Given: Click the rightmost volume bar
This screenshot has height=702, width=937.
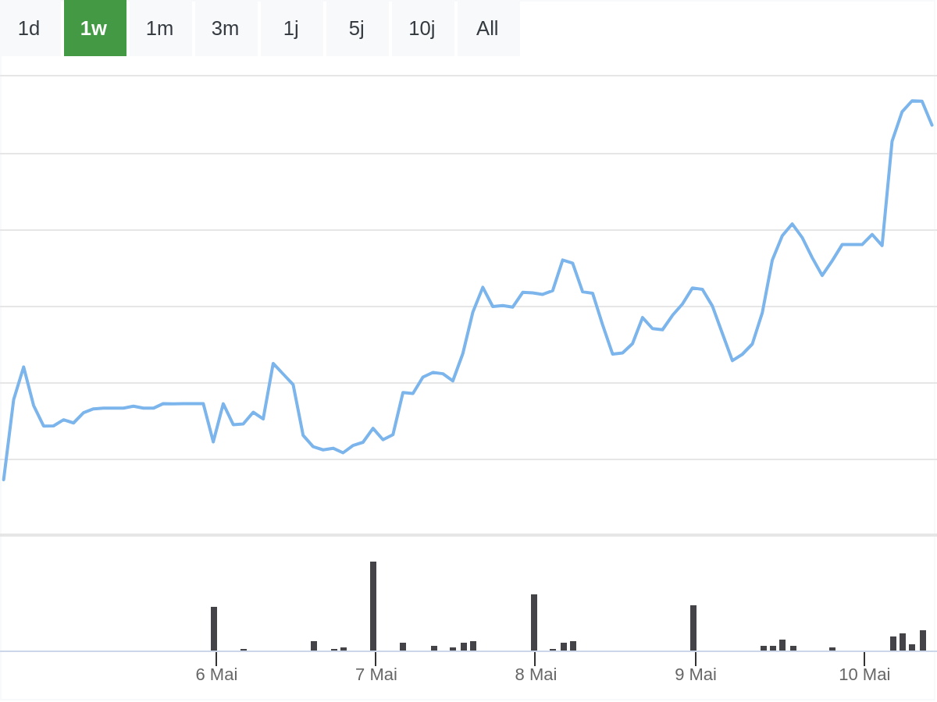Looking at the screenshot, I should point(923,640).
